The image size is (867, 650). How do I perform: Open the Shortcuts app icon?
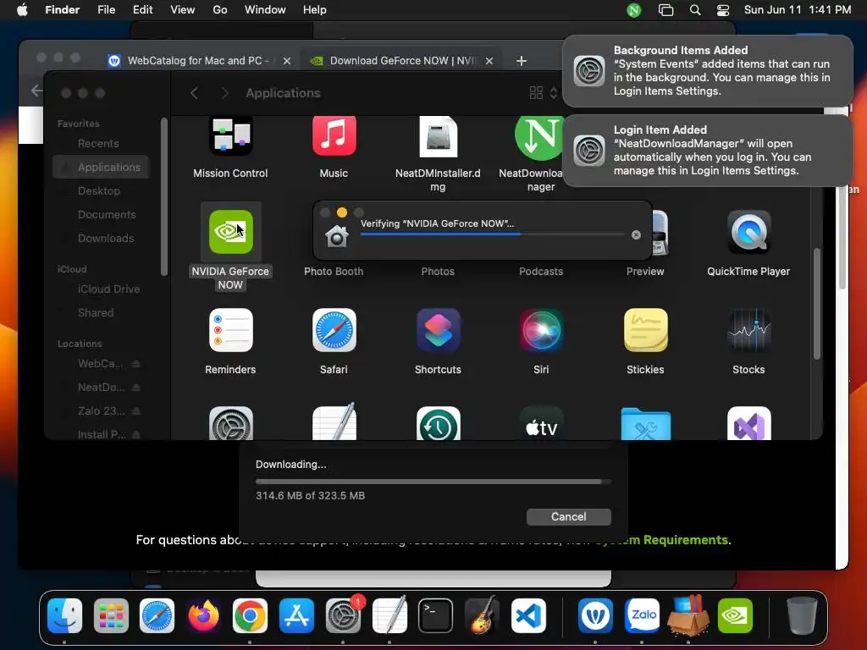(x=438, y=330)
